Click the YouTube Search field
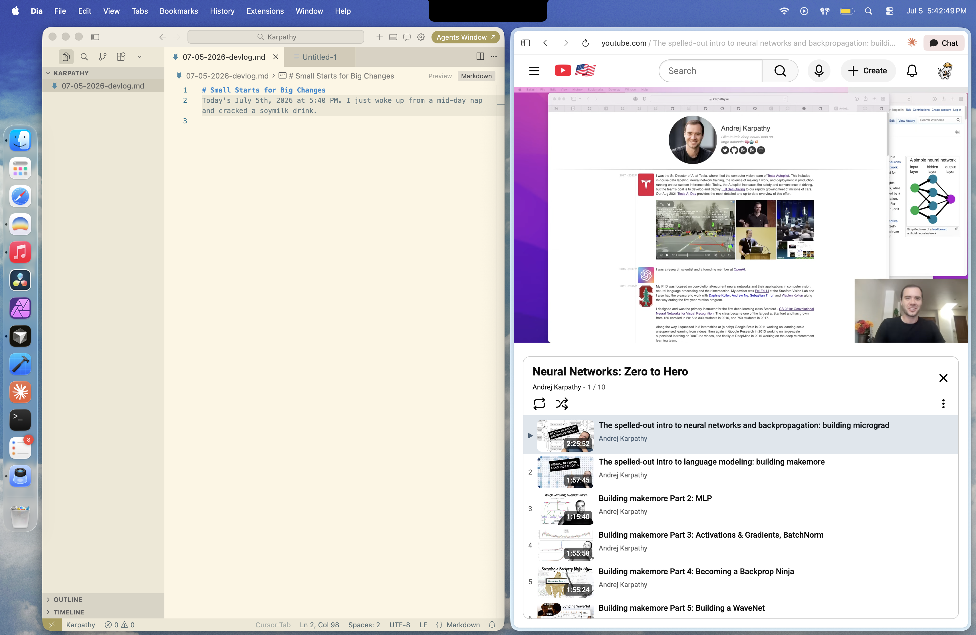 pos(711,71)
